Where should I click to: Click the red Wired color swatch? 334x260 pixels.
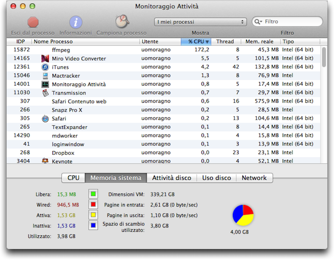click(x=93, y=205)
